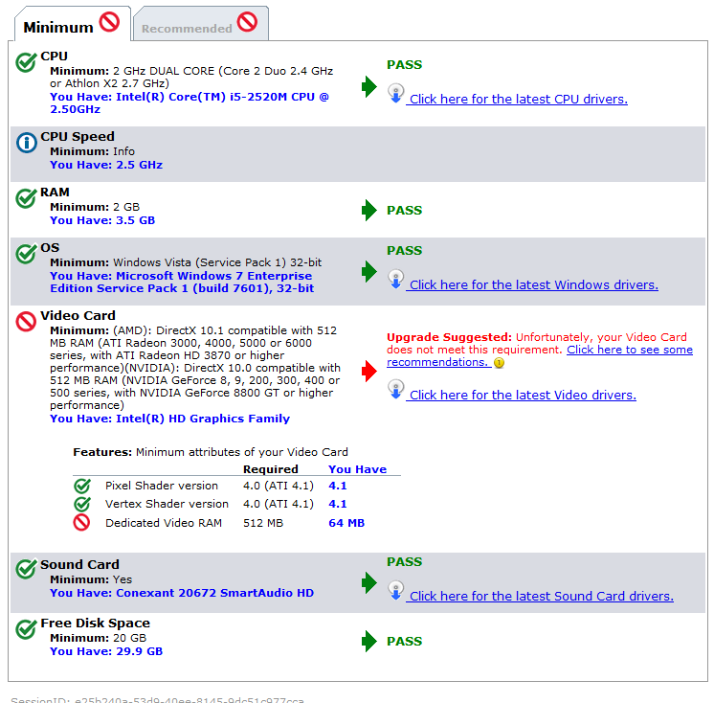Click the yellow smiley icon after recommendations
This screenshot has height=703, width=714.
click(x=499, y=364)
